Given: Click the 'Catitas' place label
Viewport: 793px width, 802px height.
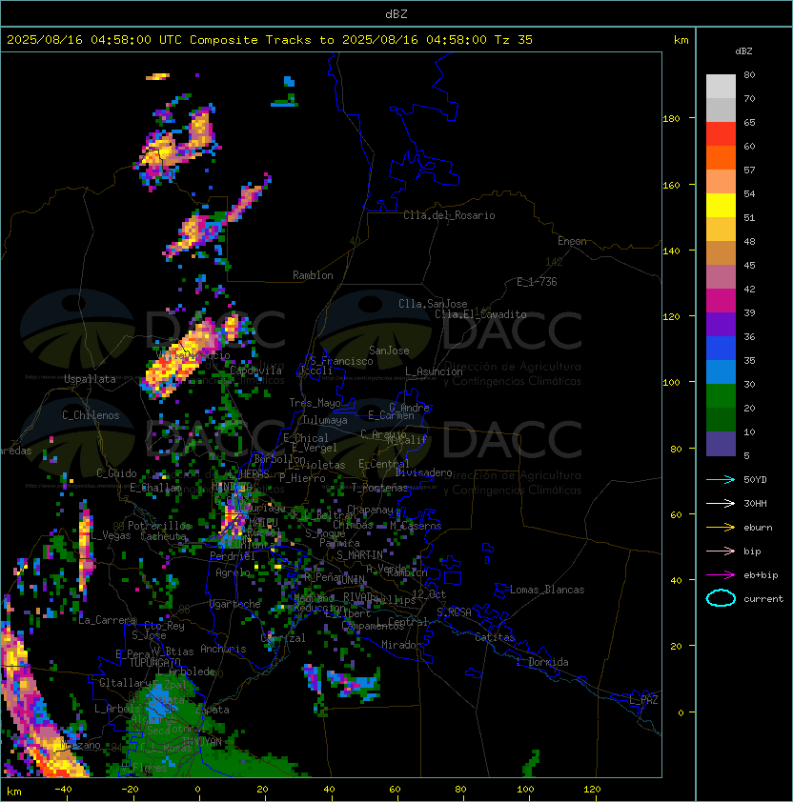Looking at the screenshot, I should pyautogui.click(x=495, y=637).
